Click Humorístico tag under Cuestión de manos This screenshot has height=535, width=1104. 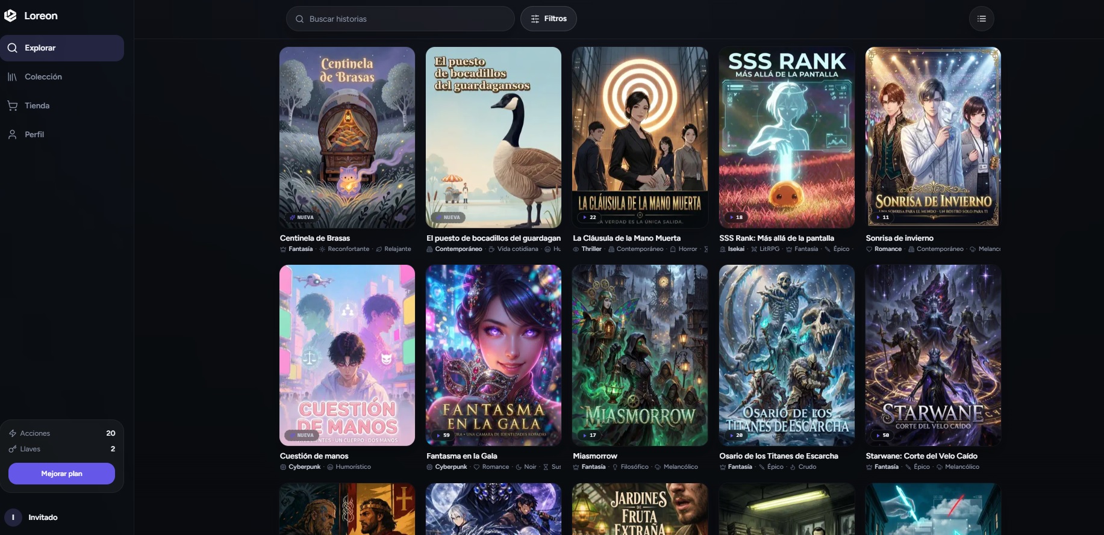pos(349,467)
